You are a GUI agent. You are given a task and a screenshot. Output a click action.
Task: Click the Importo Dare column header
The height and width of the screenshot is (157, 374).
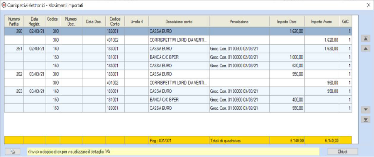coord(287,22)
